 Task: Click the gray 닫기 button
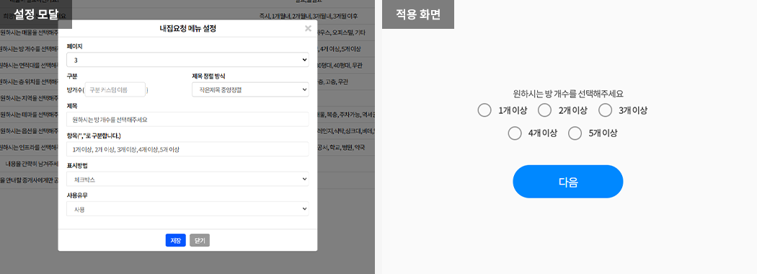tap(200, 240)
